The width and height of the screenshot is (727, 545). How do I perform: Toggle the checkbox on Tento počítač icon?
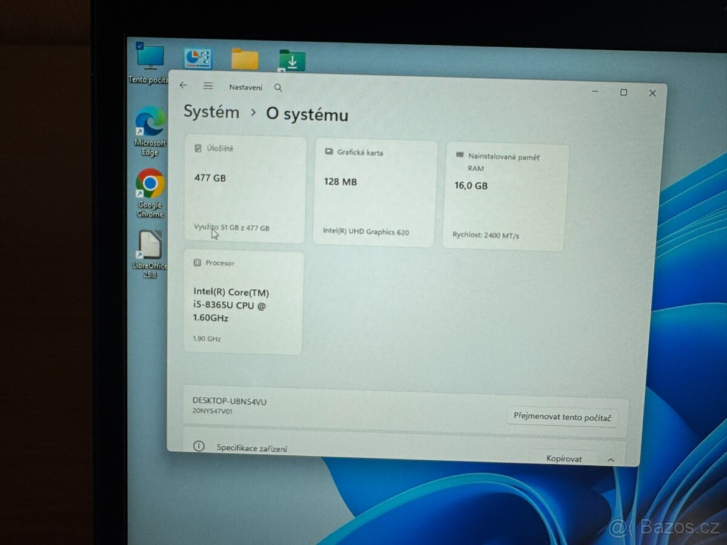point(140,45)
